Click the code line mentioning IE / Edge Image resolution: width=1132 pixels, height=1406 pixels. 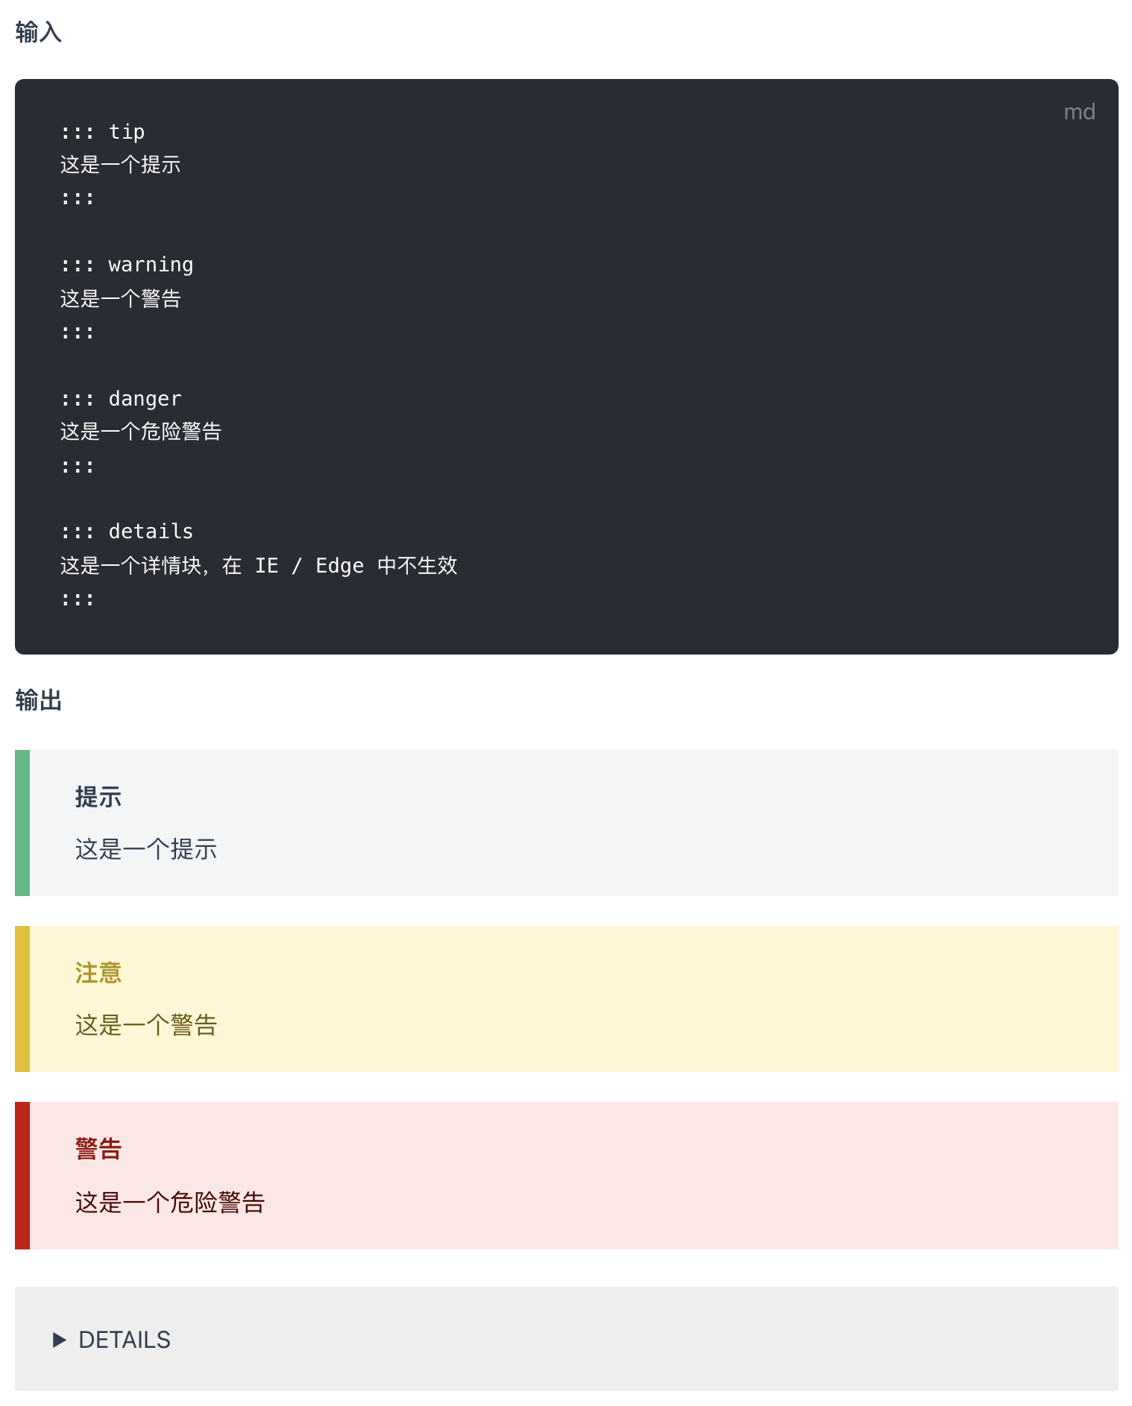[259, 565]
